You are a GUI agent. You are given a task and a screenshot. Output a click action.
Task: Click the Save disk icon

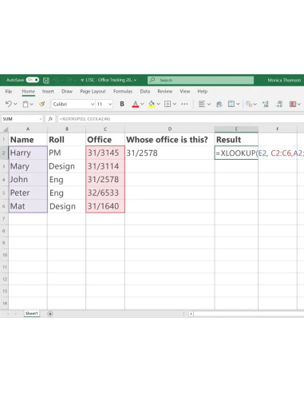coord(46,80)
